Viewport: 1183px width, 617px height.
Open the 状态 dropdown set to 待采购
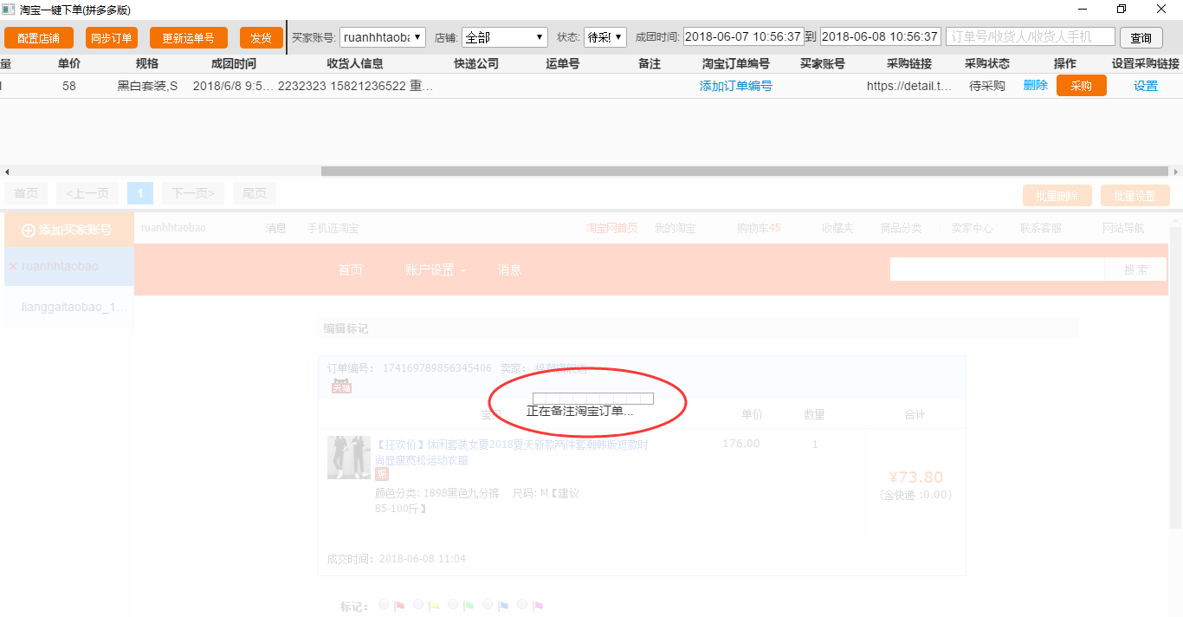pos(605,37)
